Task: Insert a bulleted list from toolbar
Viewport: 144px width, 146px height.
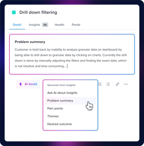Action: (100, 84)
